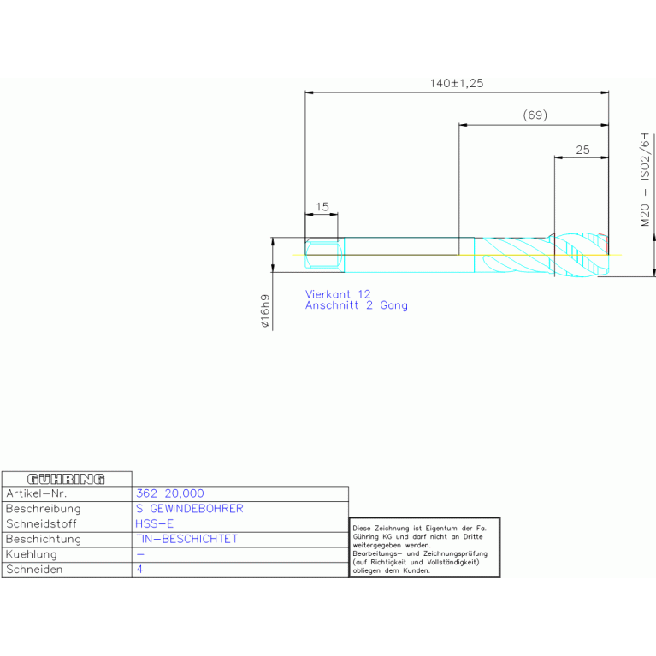Click the Gühring logo in the table header
This screenshot has width=656, height=656.
click(x=67, y=479)
